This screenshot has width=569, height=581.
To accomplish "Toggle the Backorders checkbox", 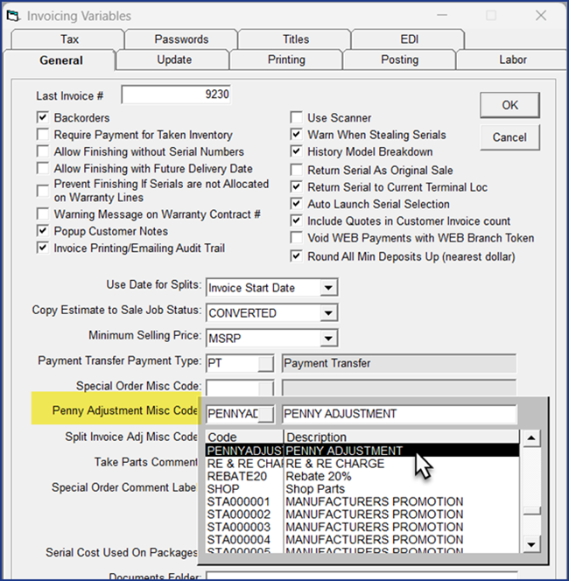I will [43, 117].
